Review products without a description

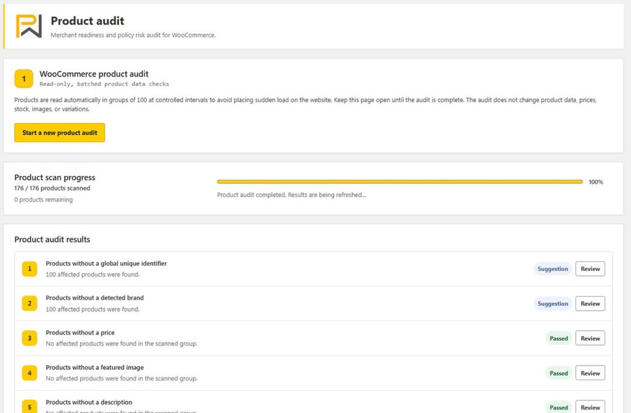pyautogui.click(x=590, y=407)
